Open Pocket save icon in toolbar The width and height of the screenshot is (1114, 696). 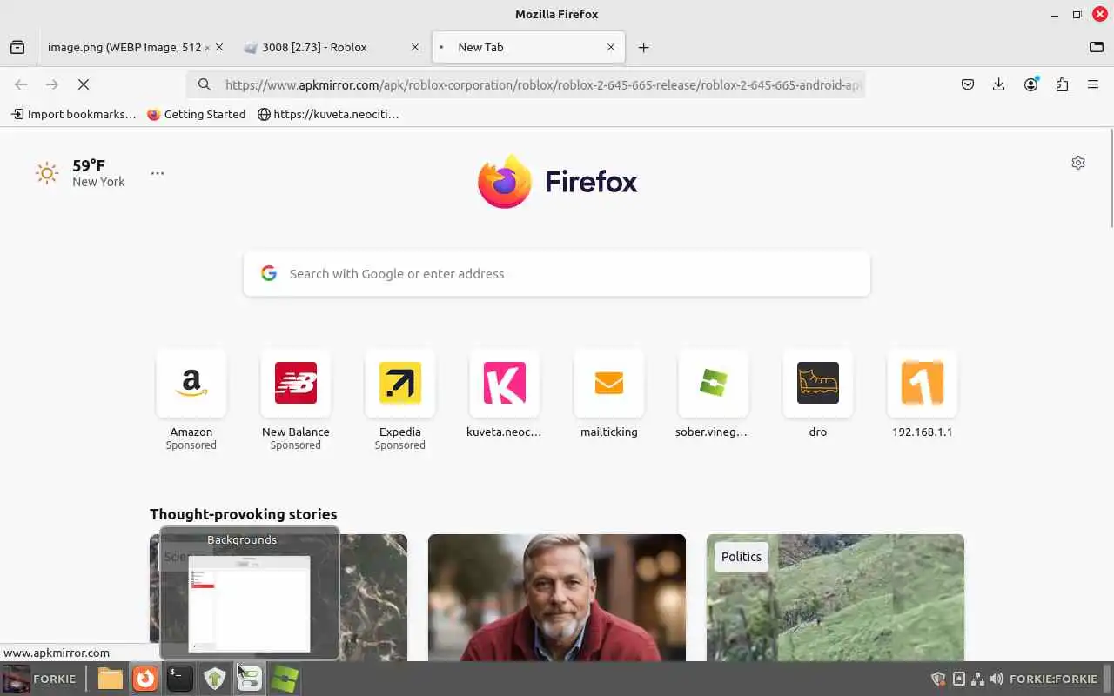point(968,84)
